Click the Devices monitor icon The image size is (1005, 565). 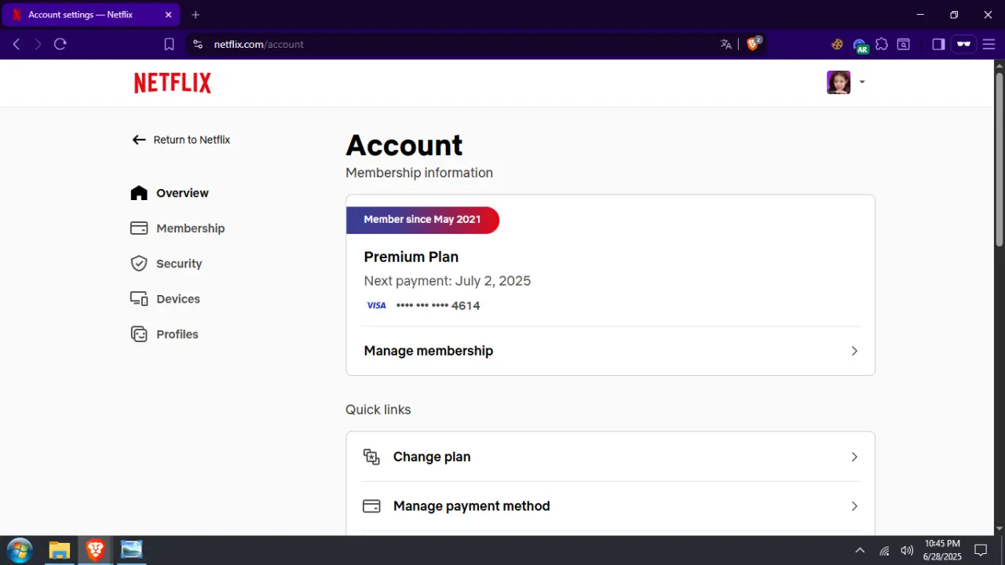(139, 299)
